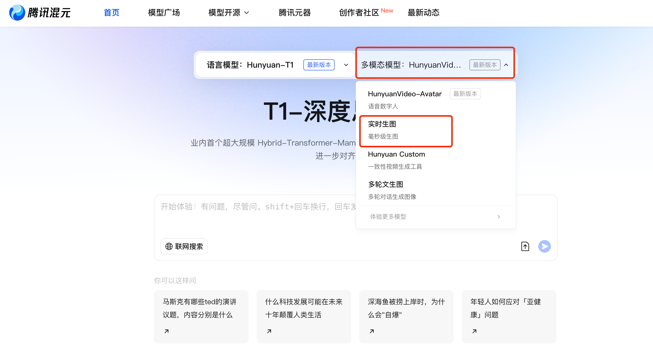Viewport: 653px width, 362px height.
Task: Click the 你可以这样问 label
Action: tap(175, 281)
